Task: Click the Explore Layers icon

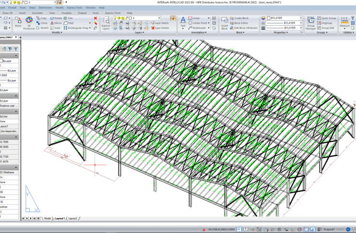Action: click(x=106, y=22)
